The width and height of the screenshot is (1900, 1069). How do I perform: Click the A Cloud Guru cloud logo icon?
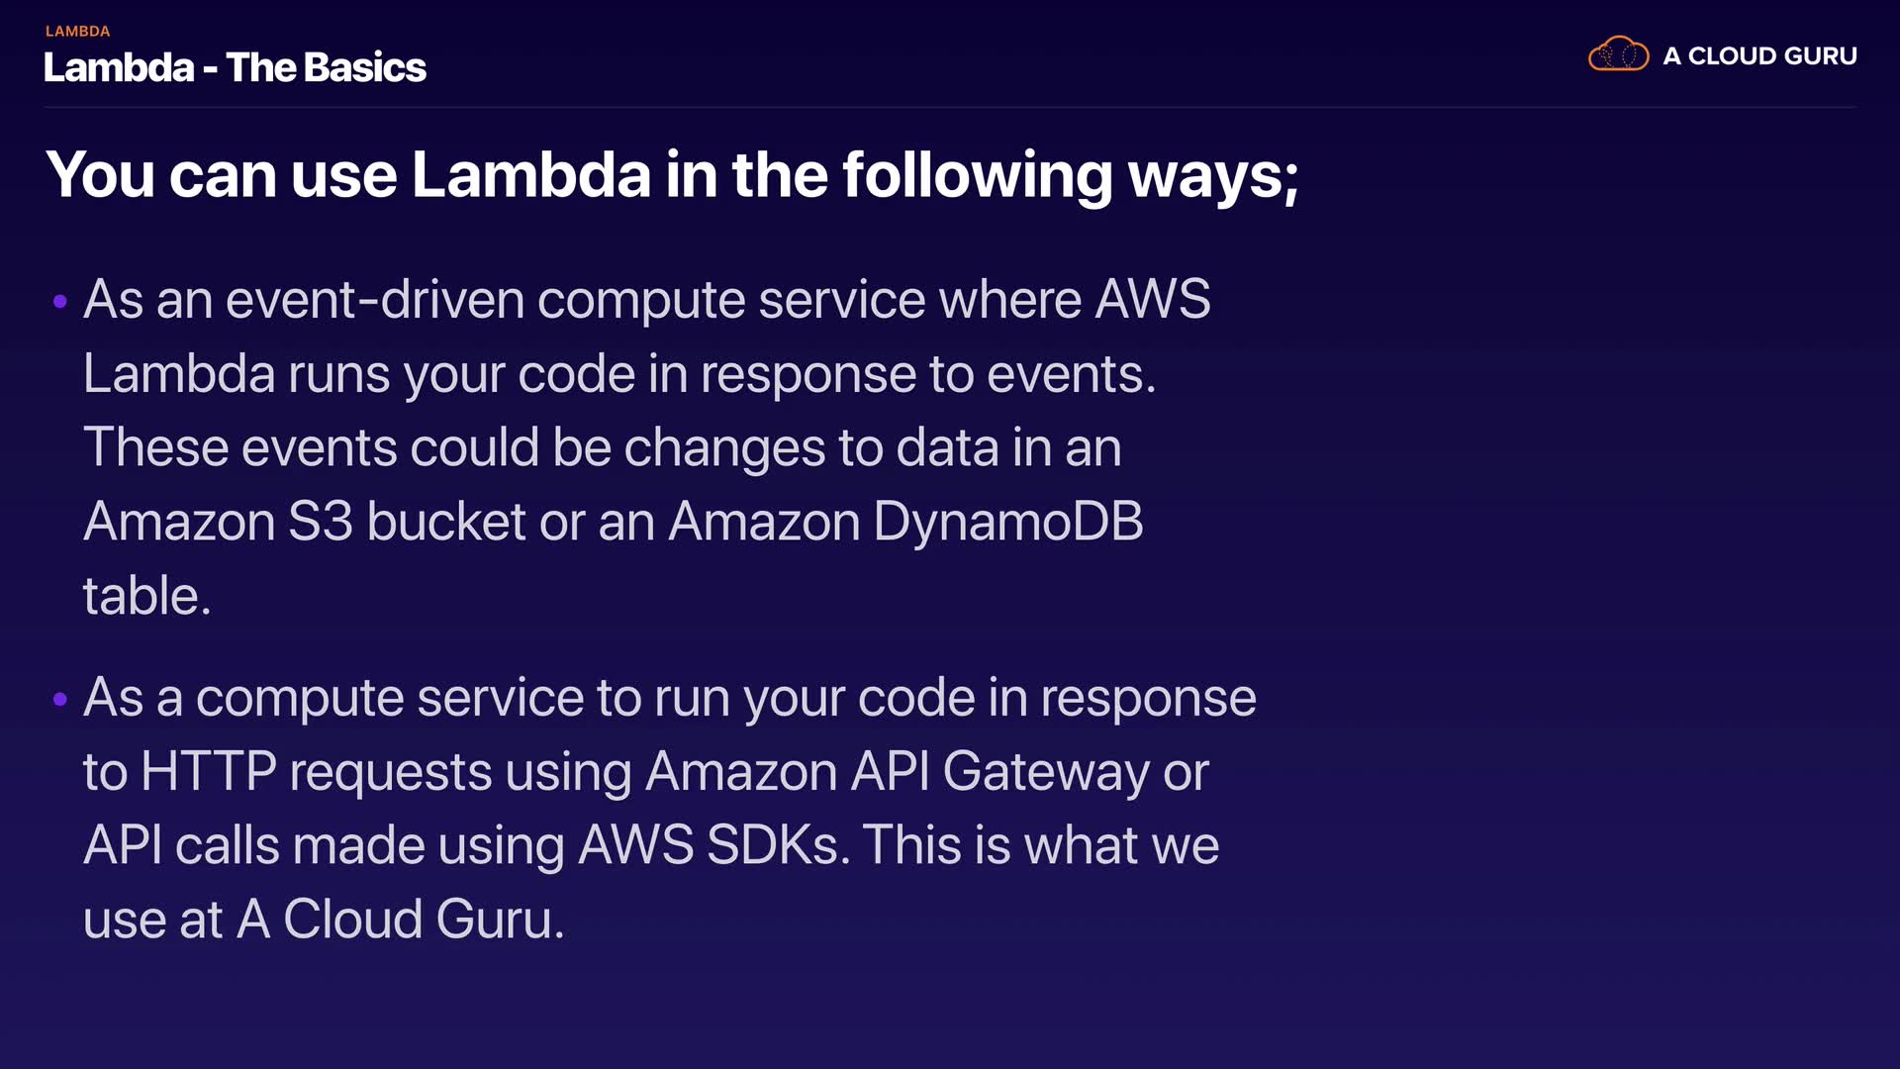pos(1618,54)
